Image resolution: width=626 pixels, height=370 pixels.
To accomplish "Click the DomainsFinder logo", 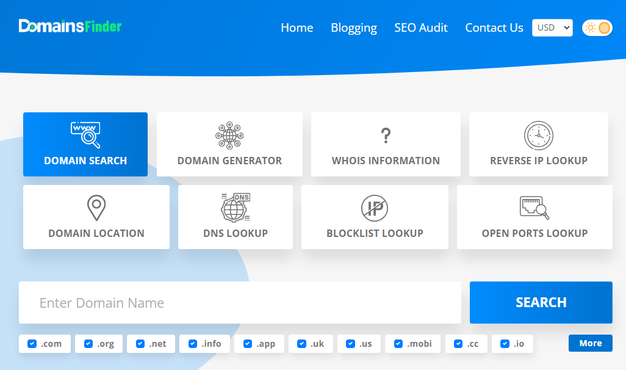I will pos(70,26).
